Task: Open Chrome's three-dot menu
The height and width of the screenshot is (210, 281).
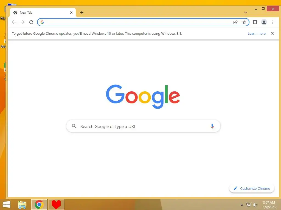Action: click(x=273, y=22)
